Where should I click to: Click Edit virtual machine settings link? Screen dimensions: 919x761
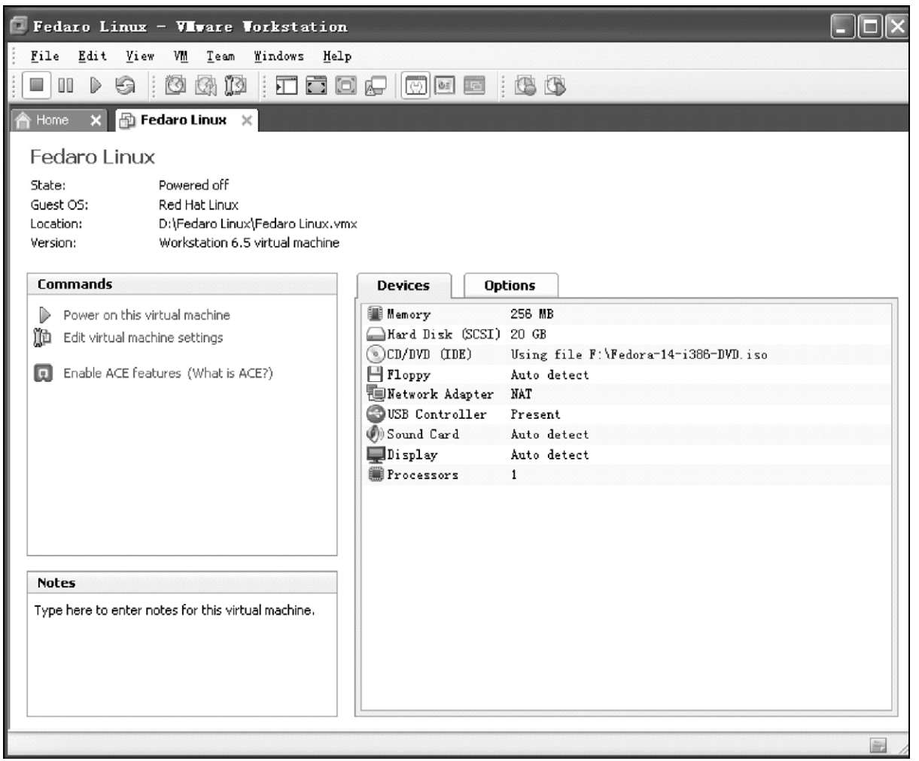coord(143,338)
